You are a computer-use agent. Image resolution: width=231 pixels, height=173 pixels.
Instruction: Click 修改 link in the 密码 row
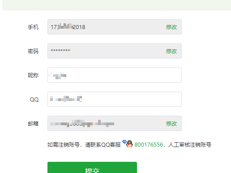[171, 51]
